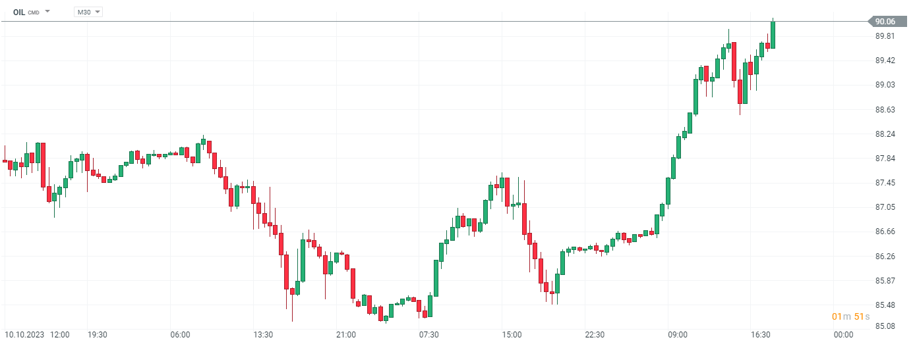The image size is (915, 346).
Task: Click the 87.45 price axis label
Action: pyautogui.click(x=885, y=183)
